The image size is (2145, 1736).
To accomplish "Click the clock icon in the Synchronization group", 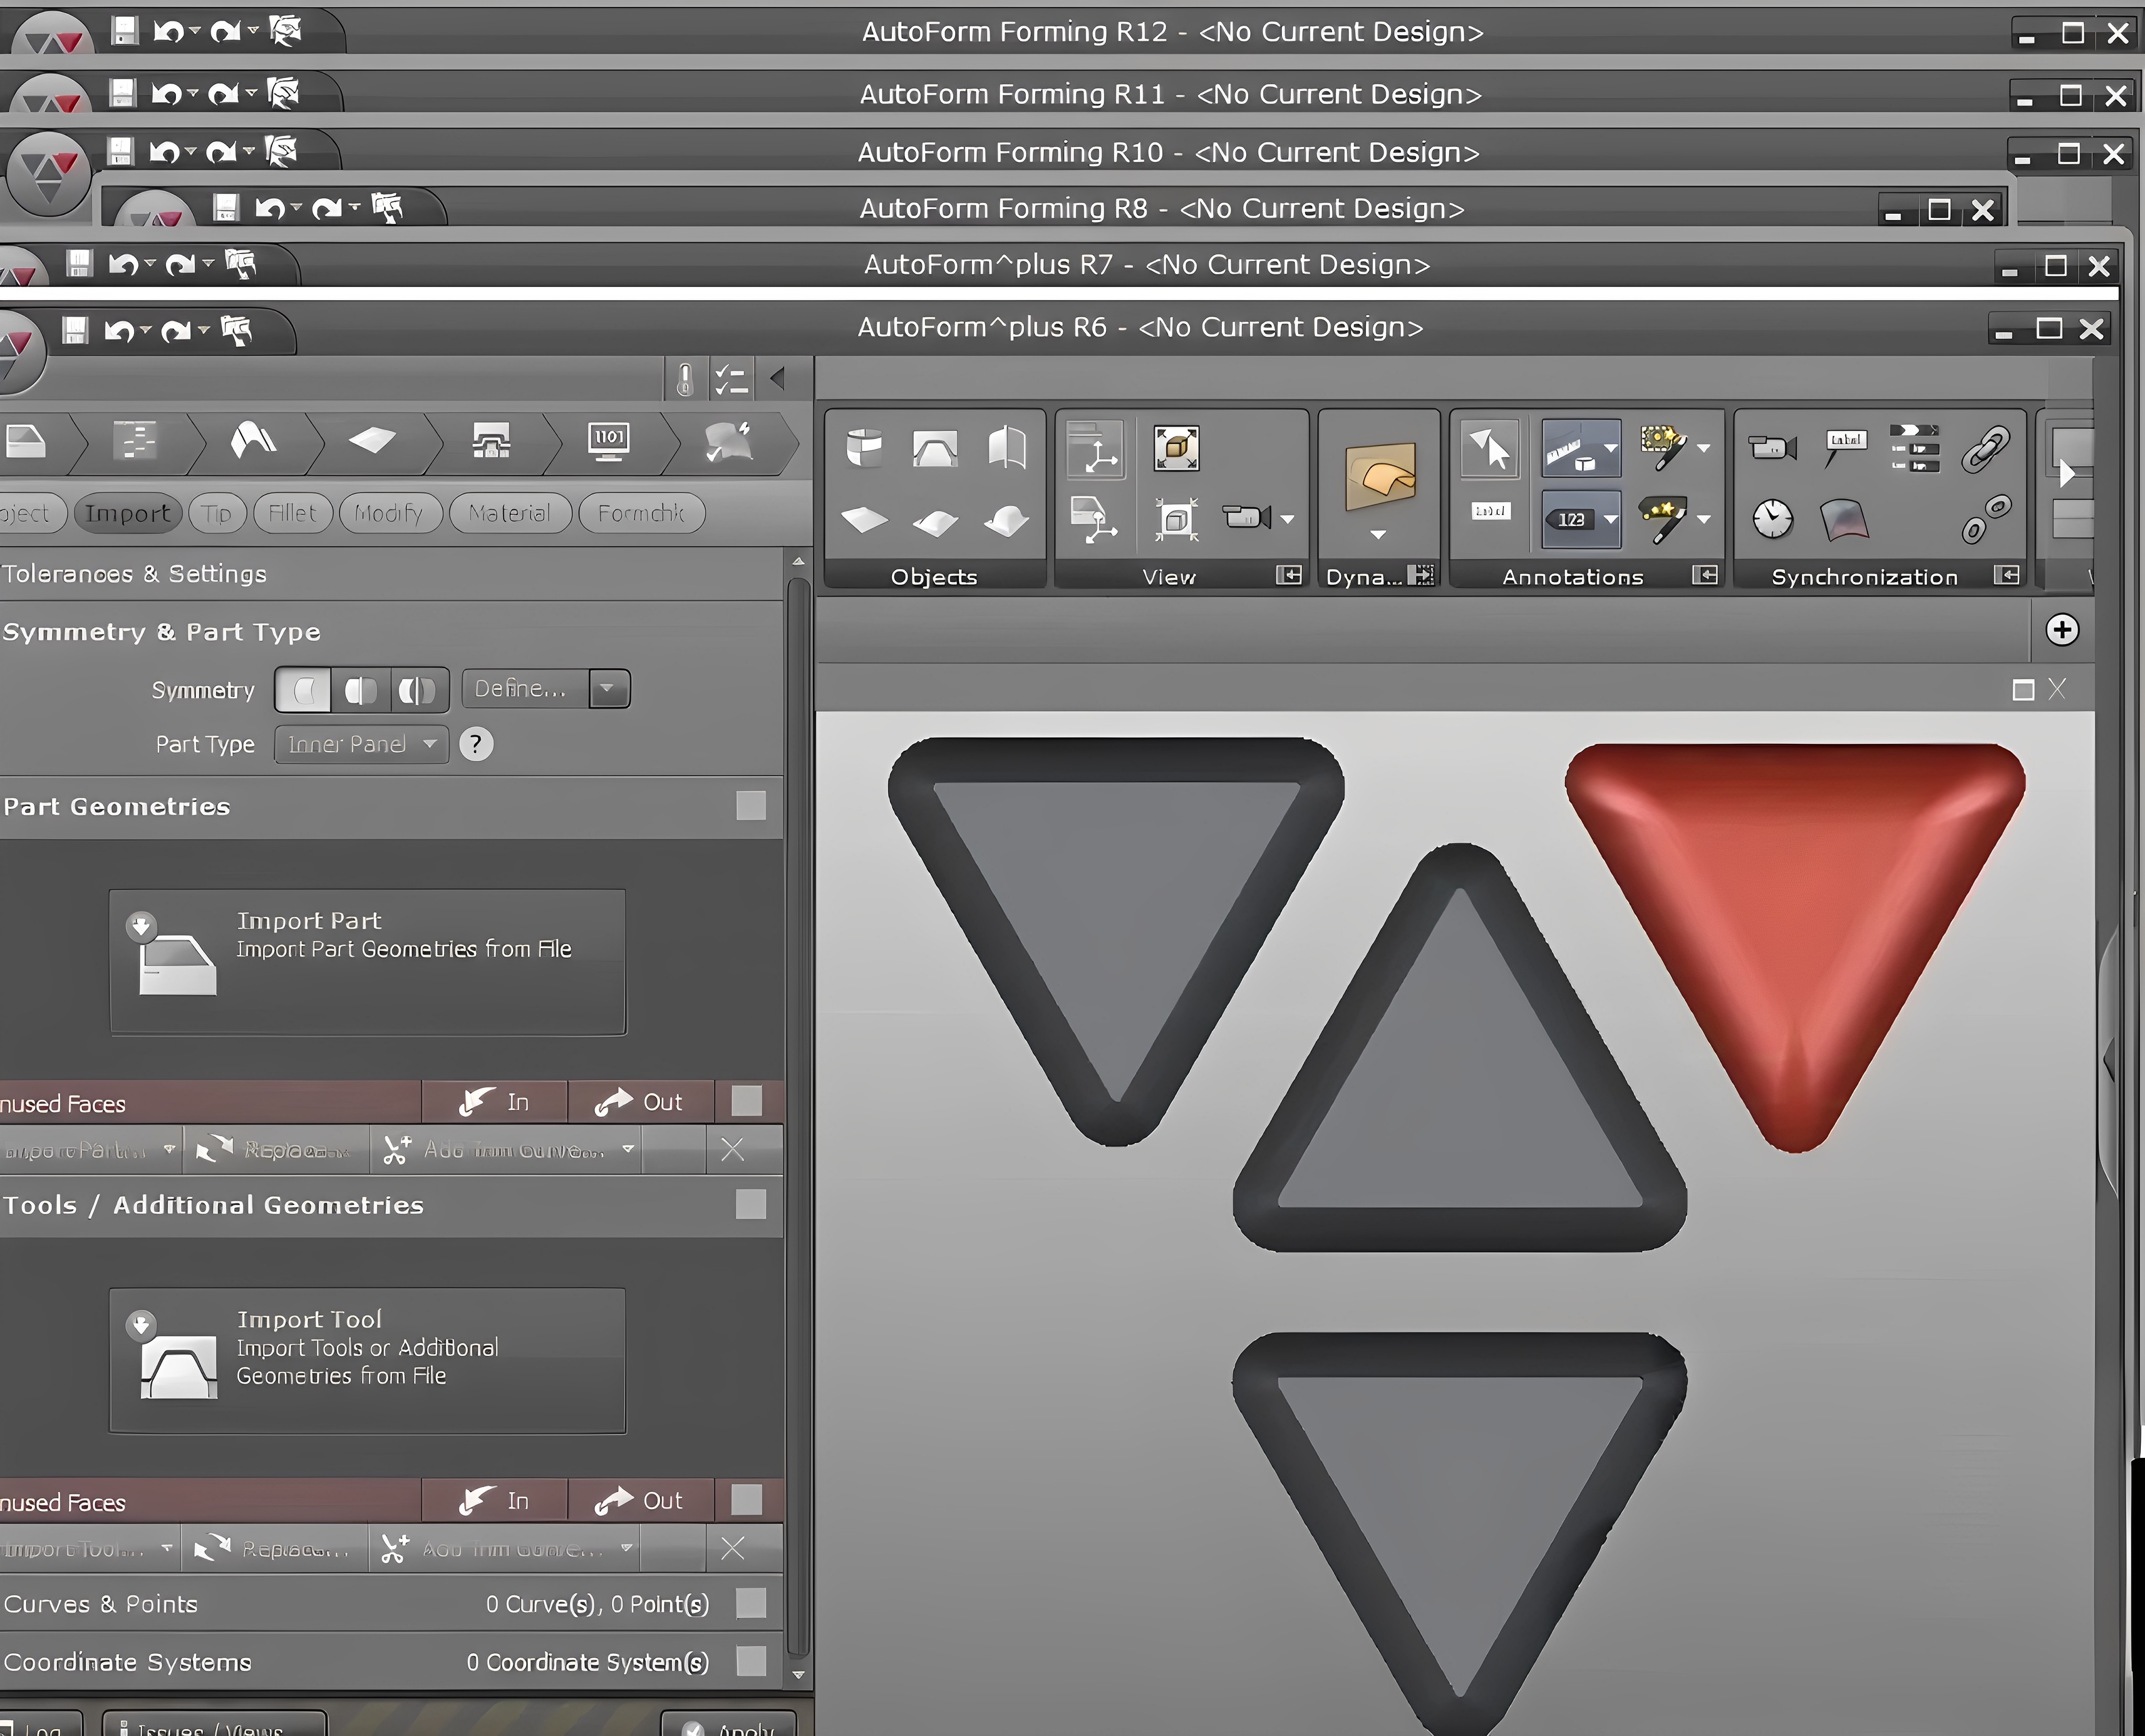I will [1772, 519].
